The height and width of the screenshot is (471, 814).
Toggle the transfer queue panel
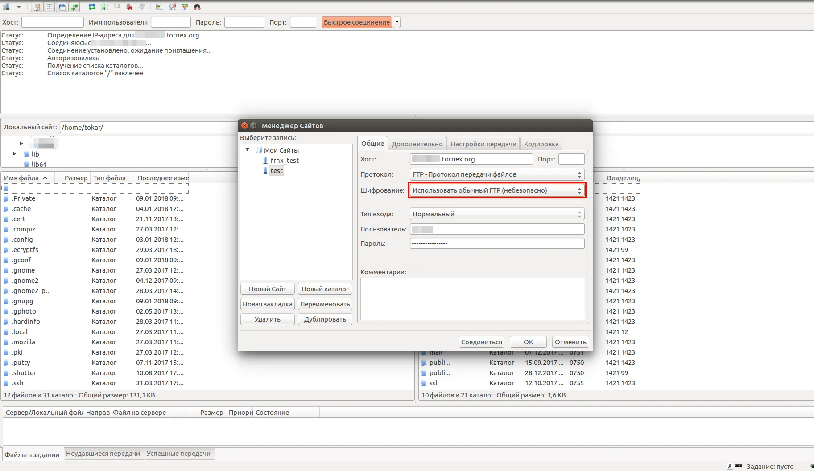74,7
